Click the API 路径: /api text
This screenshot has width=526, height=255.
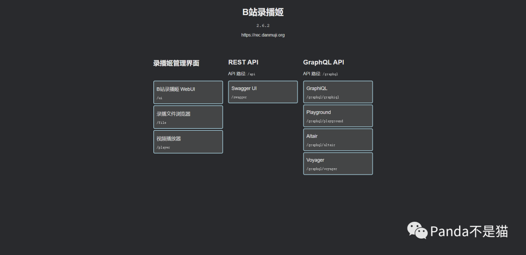[x=242, y=74]
